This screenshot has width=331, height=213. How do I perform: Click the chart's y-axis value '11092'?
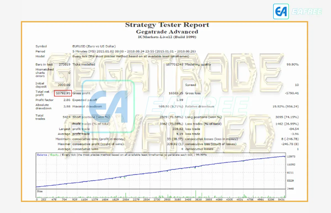click(x=292, y=165)
